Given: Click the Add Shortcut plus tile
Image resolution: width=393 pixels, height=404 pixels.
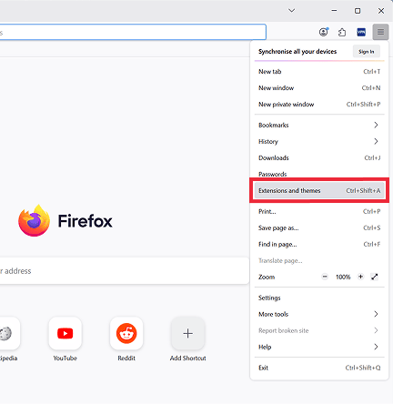Looking at the screenshot, I should tap(187, 333).
